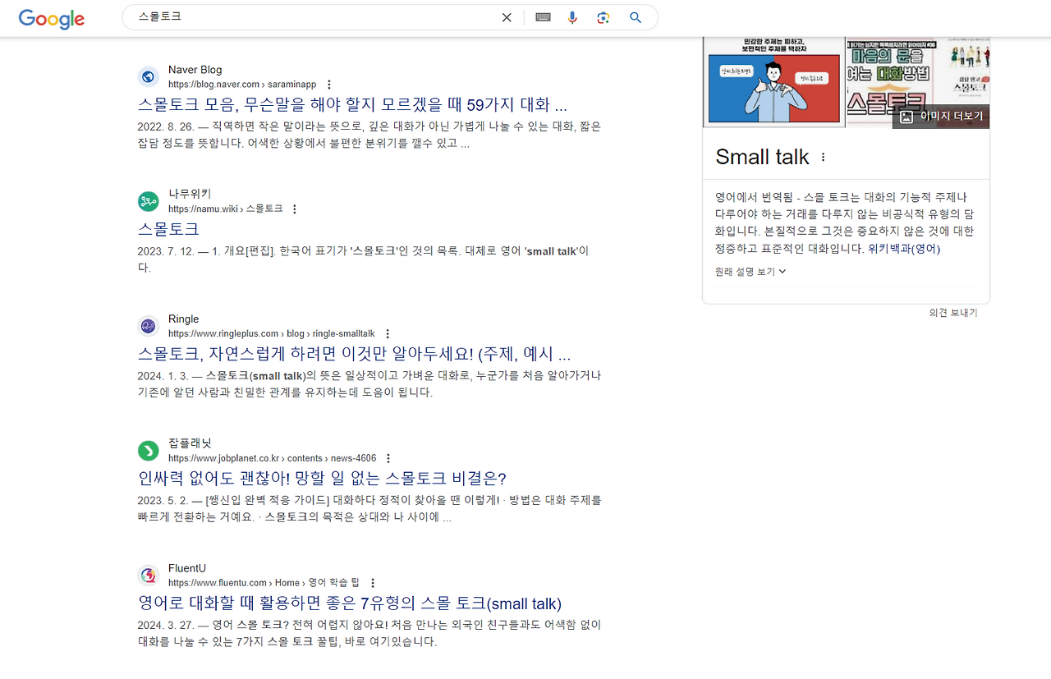The width and height of the screenshot is (1051, 679).
Task: Click the Naver Blog globe favicon
Action: point(148,77)
